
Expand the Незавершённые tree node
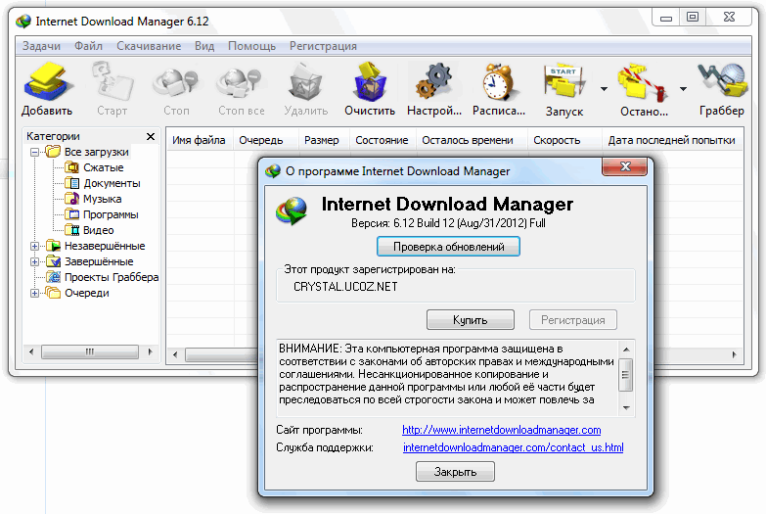34,246
